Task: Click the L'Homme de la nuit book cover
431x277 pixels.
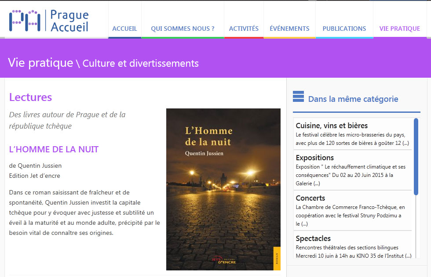Action: point(223,189)
